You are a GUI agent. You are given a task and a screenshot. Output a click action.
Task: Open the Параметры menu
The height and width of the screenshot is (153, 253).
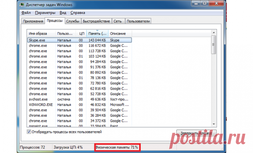(x=45, y=13)
